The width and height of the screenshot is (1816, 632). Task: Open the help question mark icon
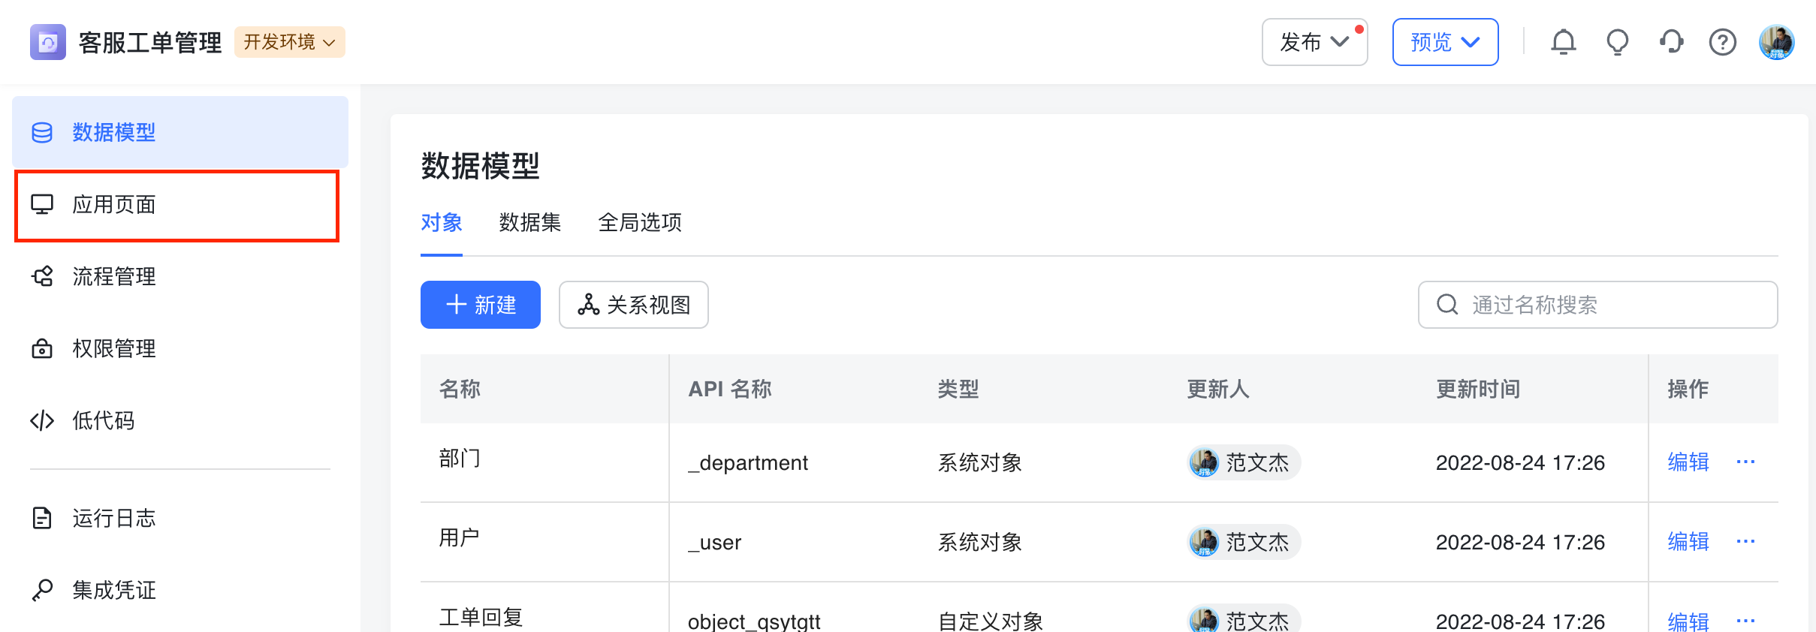[x=1722, y=42]
